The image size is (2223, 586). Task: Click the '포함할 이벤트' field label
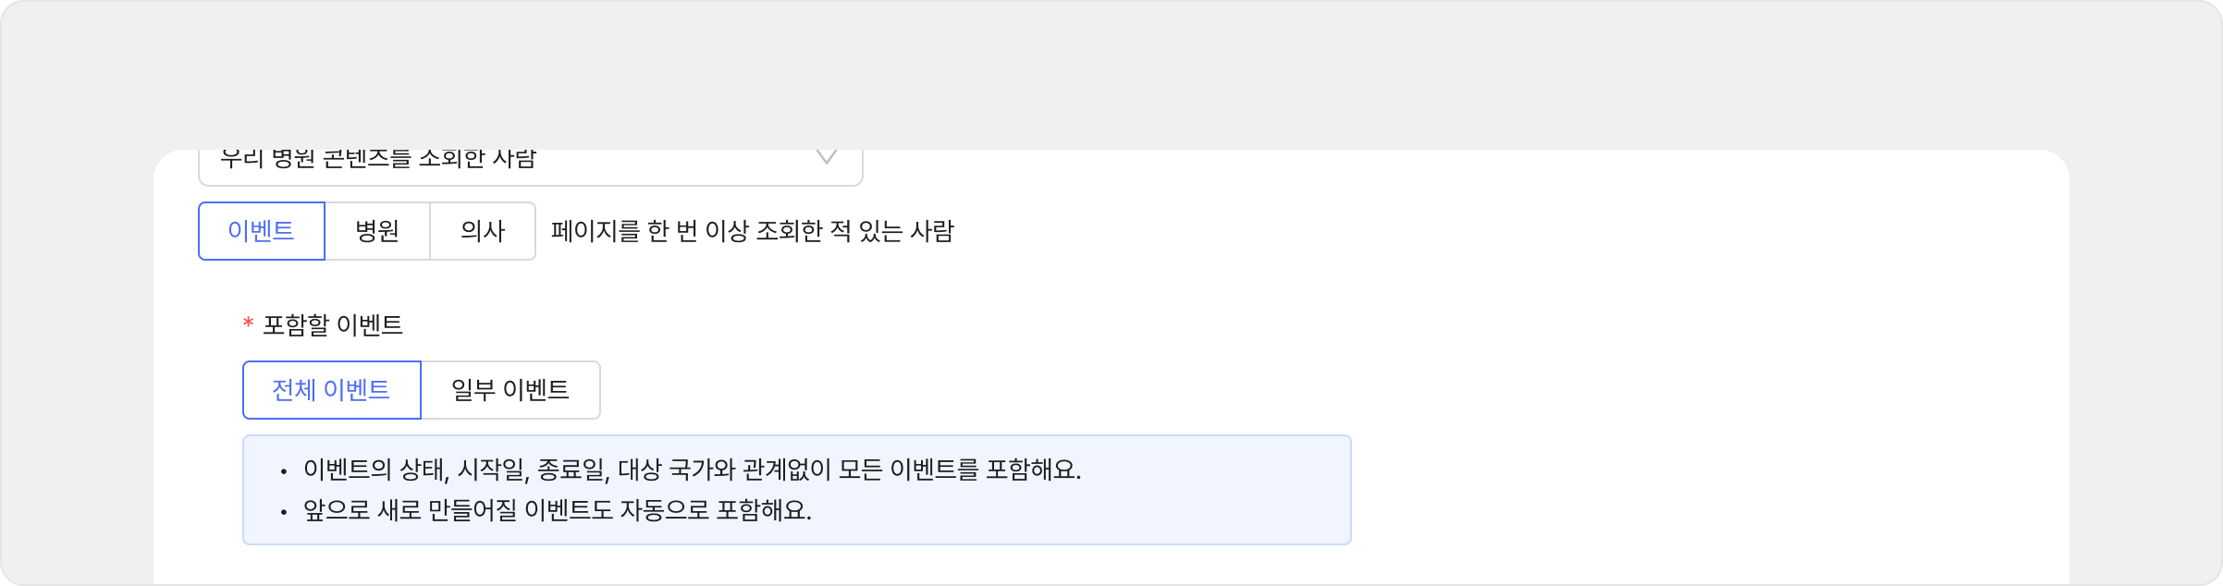tap(333, 325)
